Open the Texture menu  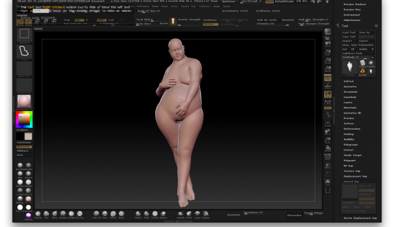(184, 7)
